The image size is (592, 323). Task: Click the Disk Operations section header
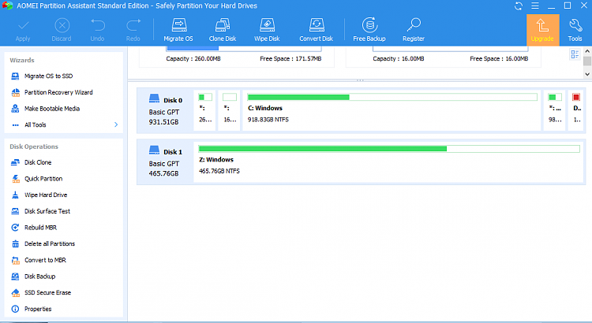34,147
